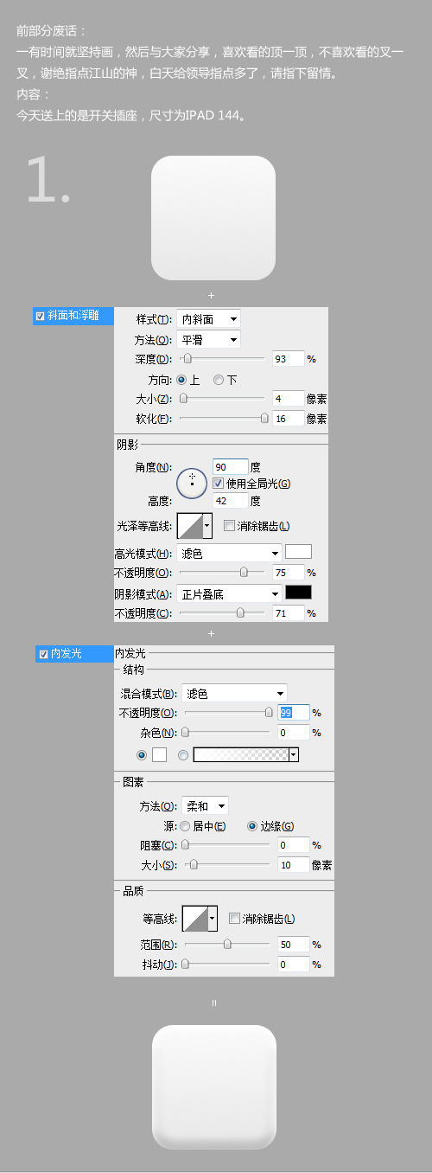The image size is (432, 1173).
Task: Select the 居中 center source radio button
Action: point(185,826)
